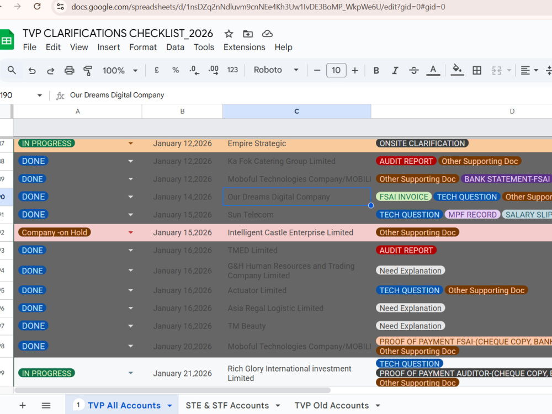Open status dropdown for Empire Strategic row
552x414 pixels.
click(131, 144)
